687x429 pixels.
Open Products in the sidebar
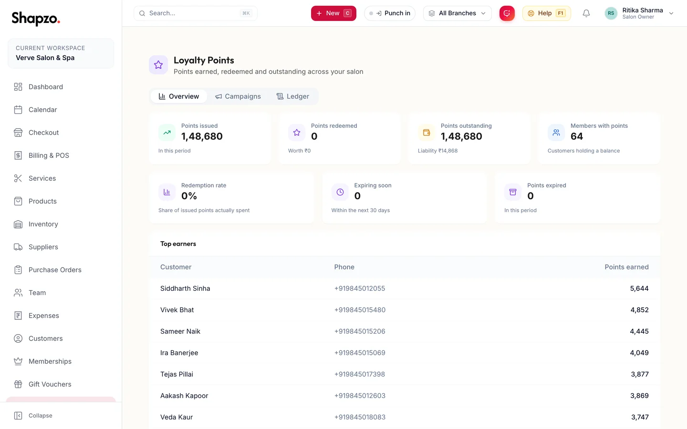tap(61, 201)
